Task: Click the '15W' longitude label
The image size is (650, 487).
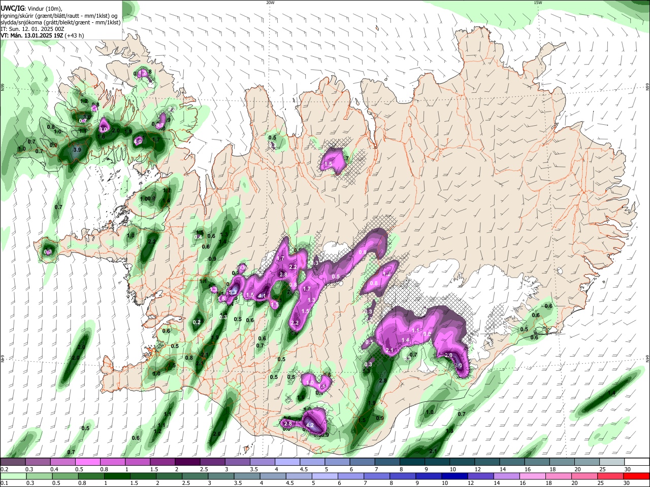Action: (x=537, y=3)
